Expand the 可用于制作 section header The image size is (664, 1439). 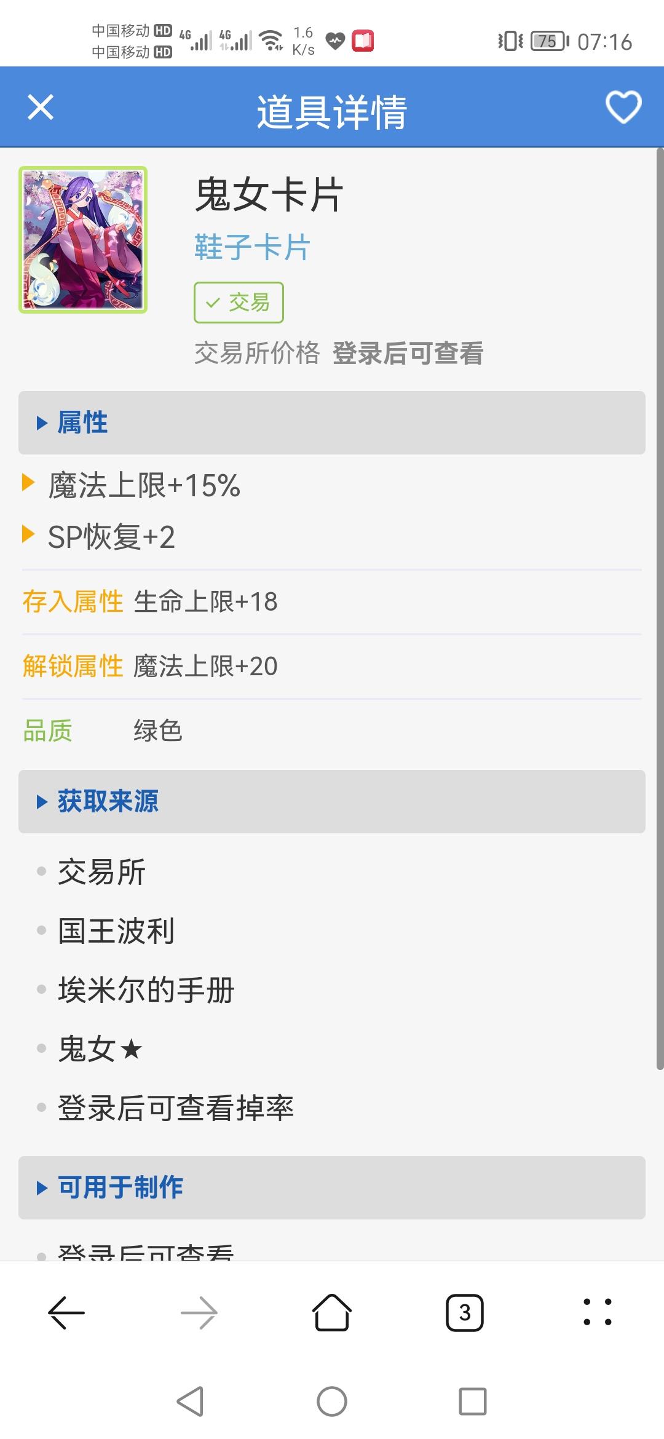click(x=332, y=1187)
